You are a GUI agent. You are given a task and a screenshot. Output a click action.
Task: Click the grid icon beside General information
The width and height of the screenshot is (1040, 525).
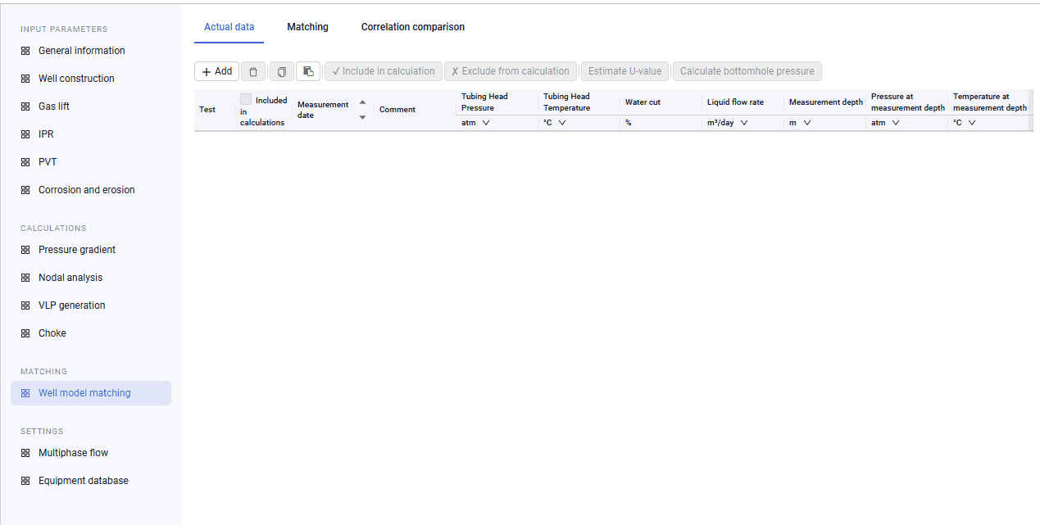point(25,51)
